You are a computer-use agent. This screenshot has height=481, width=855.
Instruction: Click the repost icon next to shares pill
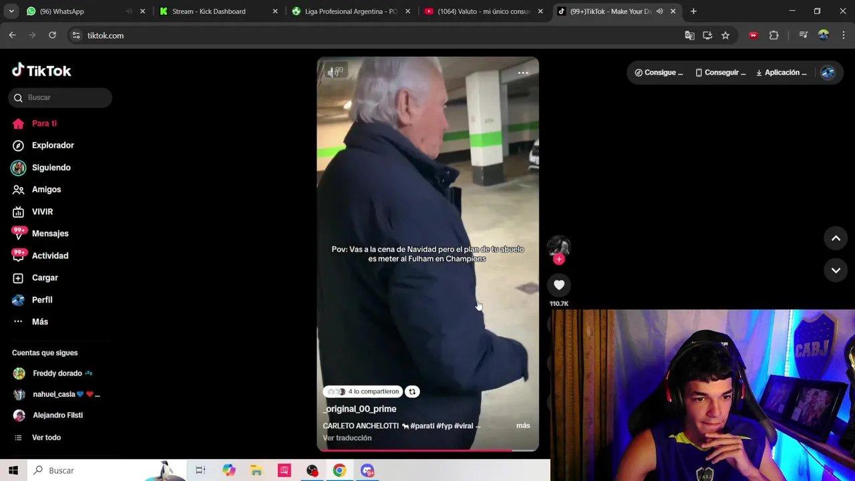412,391
